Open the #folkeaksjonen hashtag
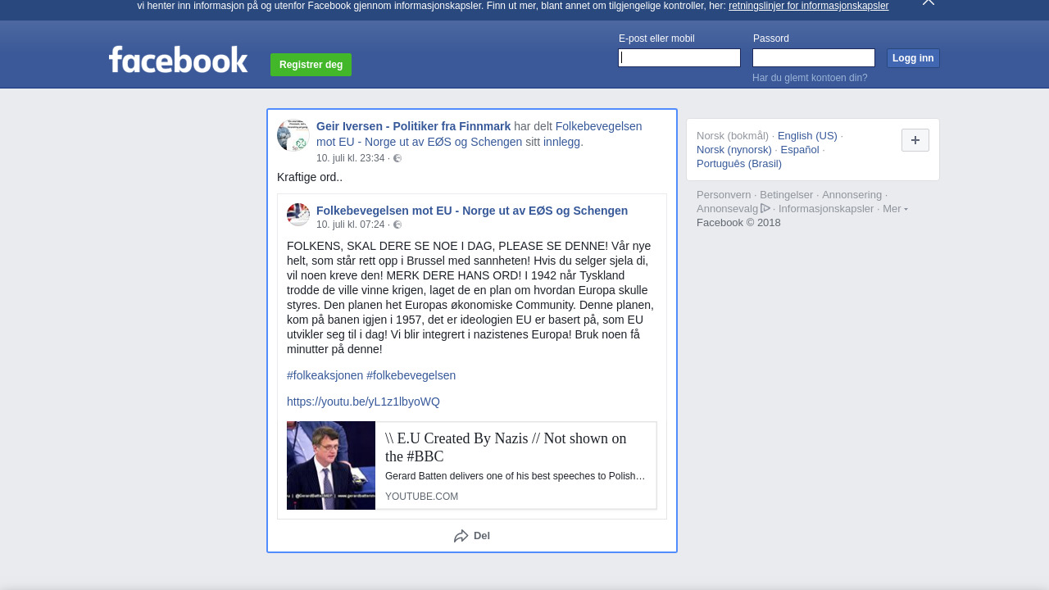The image size is (1049, 590). tap(325, 375)
